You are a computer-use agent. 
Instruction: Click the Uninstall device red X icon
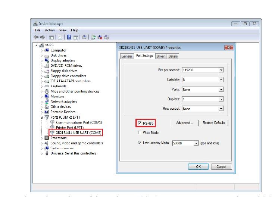[100, 37]
